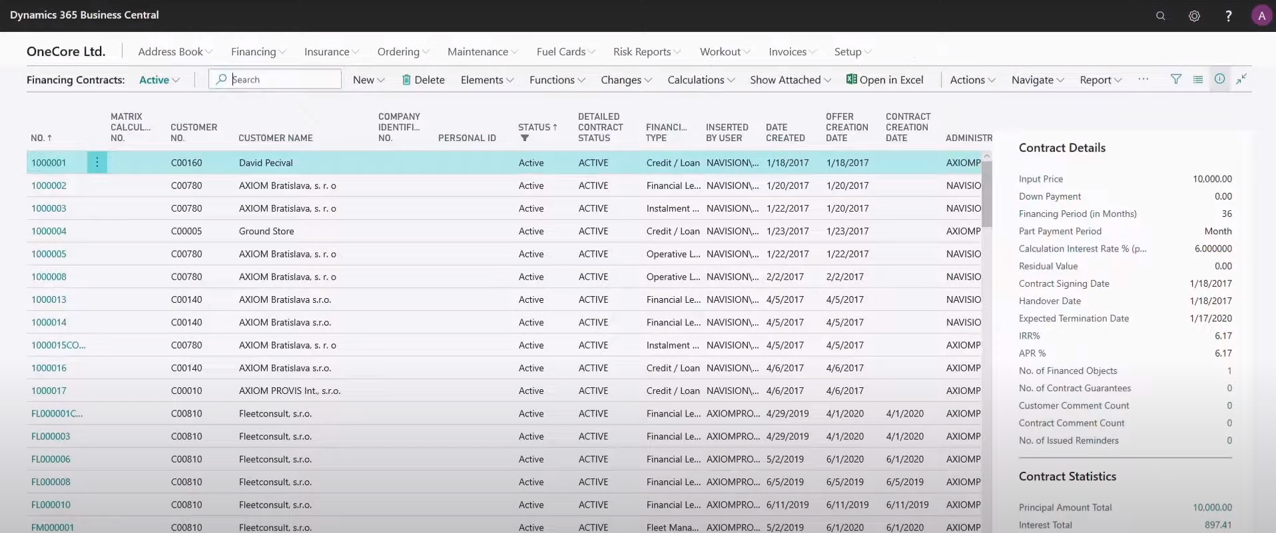
Task: Open contract 1000004
Action: [x=49, y=231]
